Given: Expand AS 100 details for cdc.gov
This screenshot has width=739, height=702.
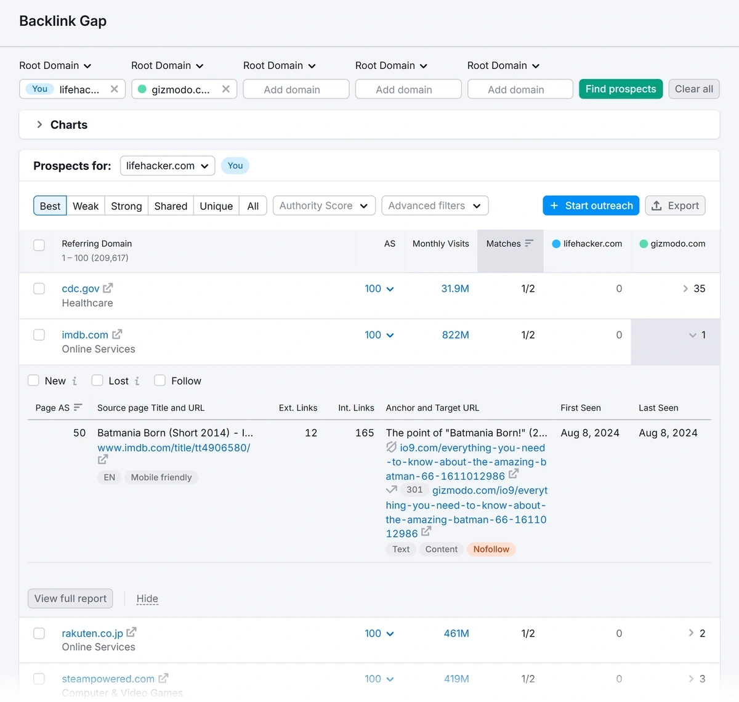Looking at the screenshot, I should [x=379, y=288].
